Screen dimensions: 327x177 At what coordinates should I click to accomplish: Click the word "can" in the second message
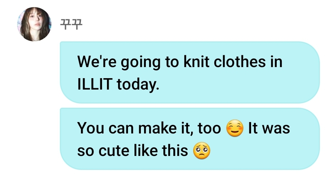(121, 128)
